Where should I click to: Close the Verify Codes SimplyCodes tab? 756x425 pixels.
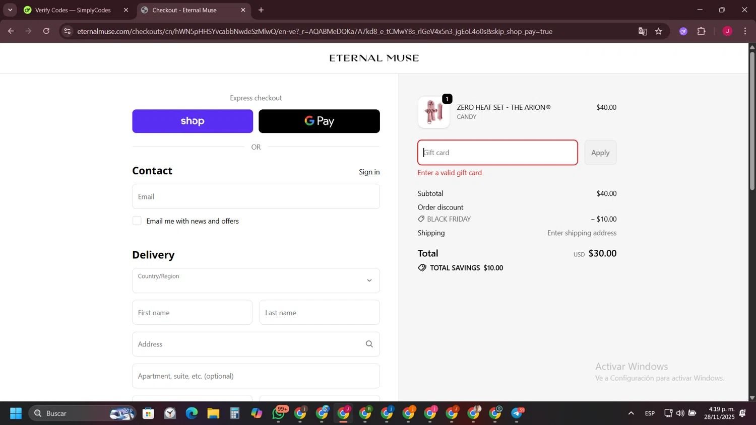click(126, 10)
